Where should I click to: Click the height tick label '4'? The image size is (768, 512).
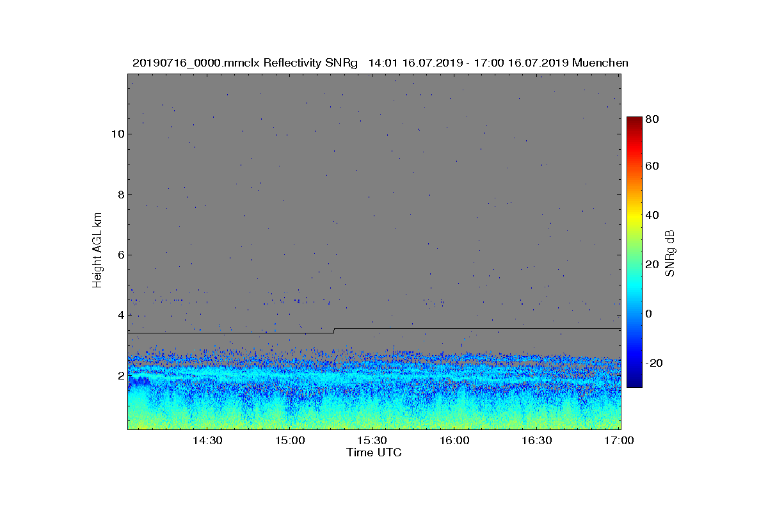click(120, 315)
